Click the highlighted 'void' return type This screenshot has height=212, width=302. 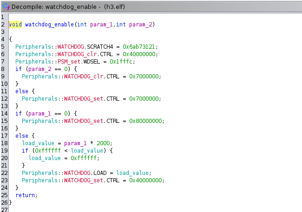[x=15, y=25]
